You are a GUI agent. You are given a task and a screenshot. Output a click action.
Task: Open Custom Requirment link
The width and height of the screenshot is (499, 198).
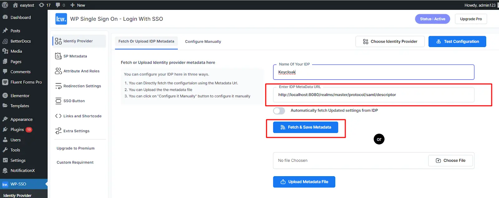75,162
